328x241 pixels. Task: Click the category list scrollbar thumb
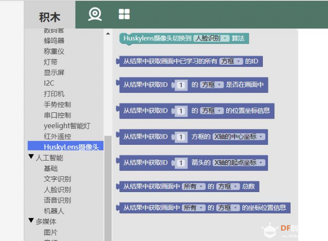click(108, 188)
